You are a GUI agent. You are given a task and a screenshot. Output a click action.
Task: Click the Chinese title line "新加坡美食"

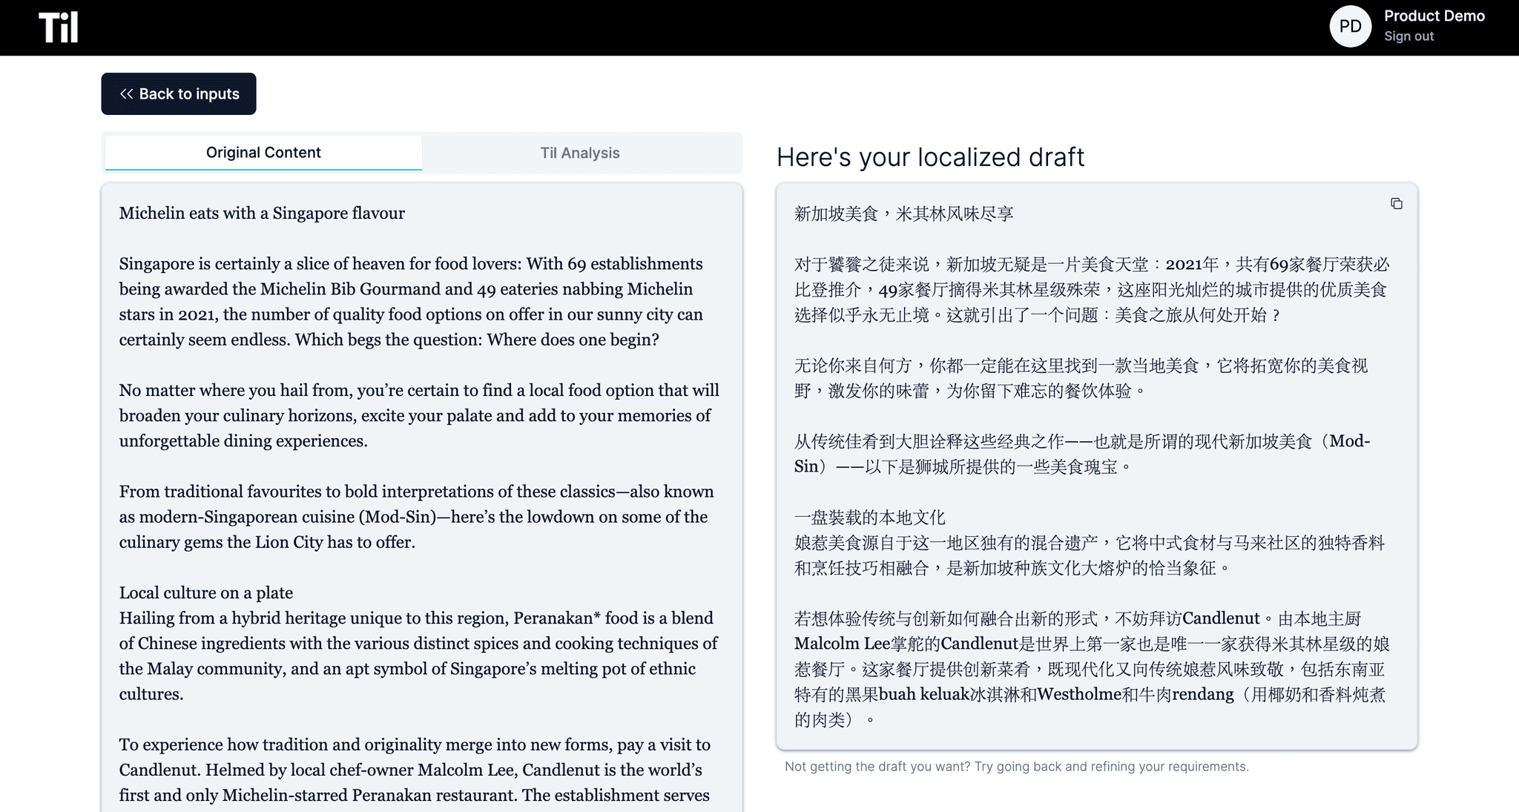point(903,214)
